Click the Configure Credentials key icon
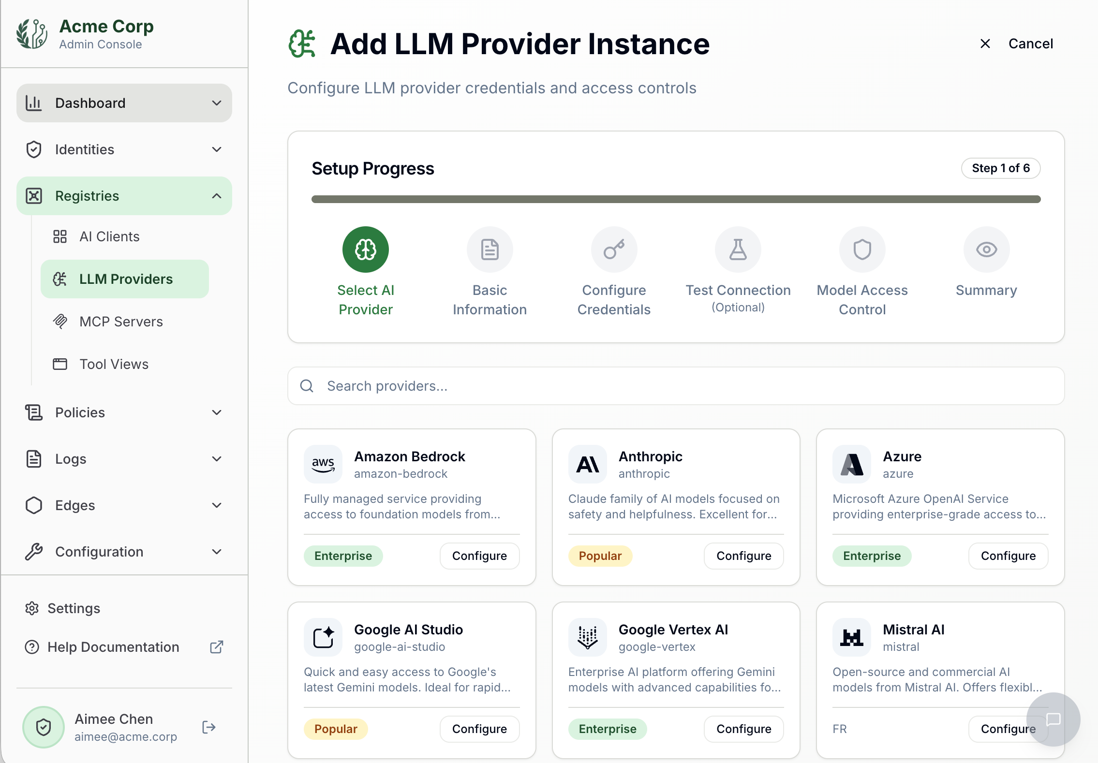 [614, 249]
